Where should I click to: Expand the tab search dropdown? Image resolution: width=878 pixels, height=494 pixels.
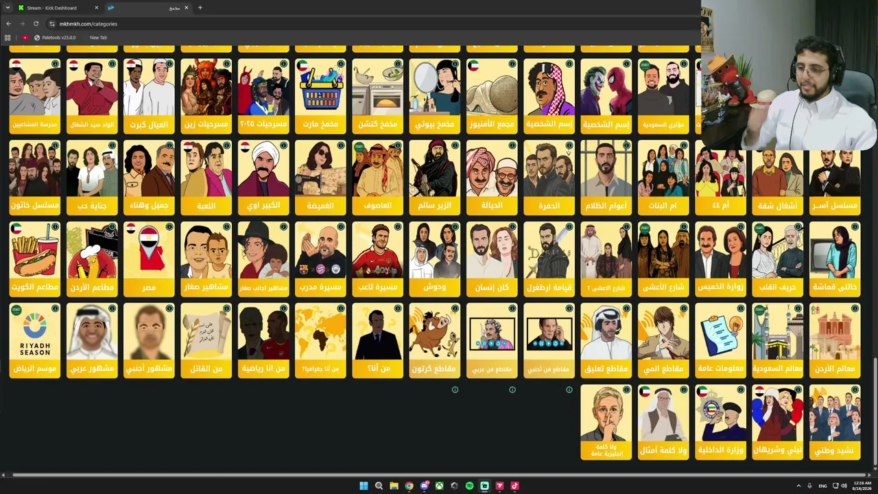coord(7,8)
